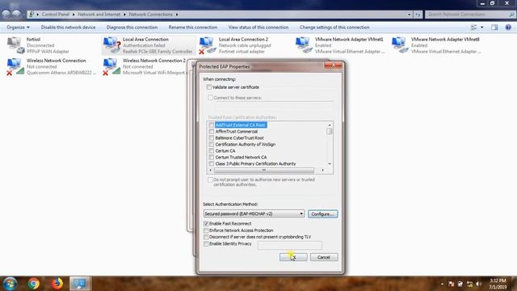Enable Validate server certificate checkbox
The width and height of the screenshot is (517, 291).
point(209,87)
